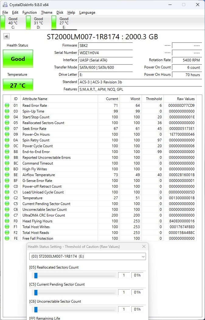Click the Rotation Rate value 5400 RPM
The width and height of the screenshot is (205, 320).
click(x=187, y=60)
